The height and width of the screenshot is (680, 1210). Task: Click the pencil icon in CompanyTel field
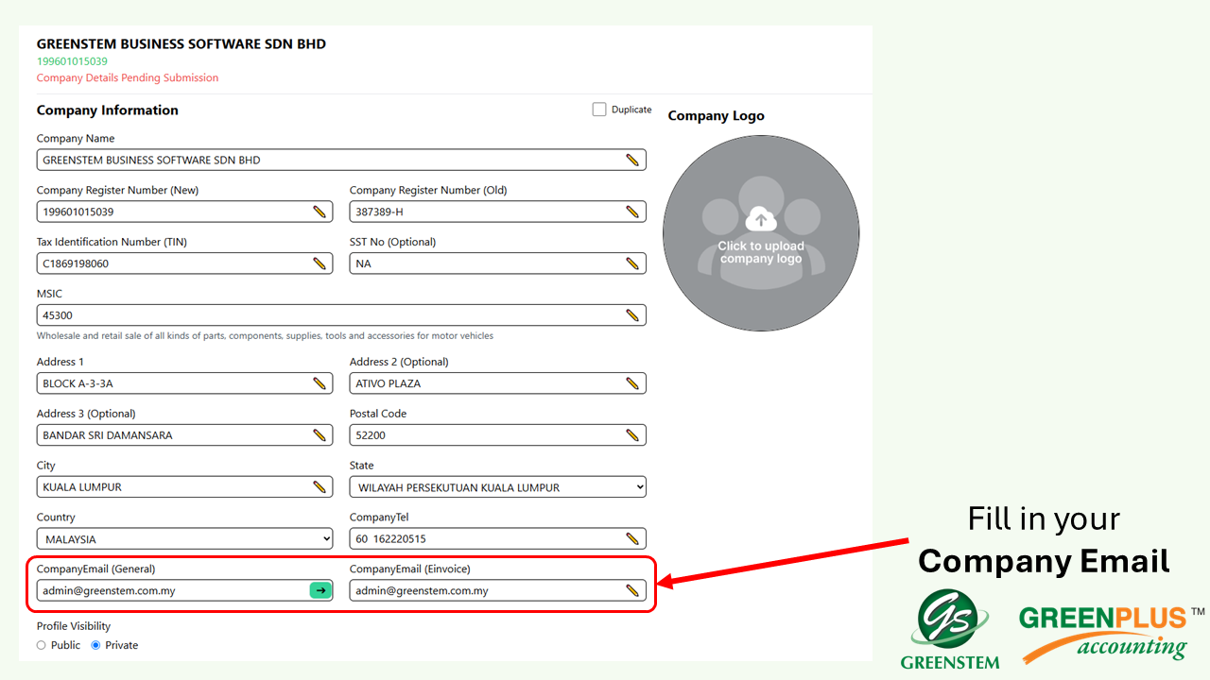(632, 539)
